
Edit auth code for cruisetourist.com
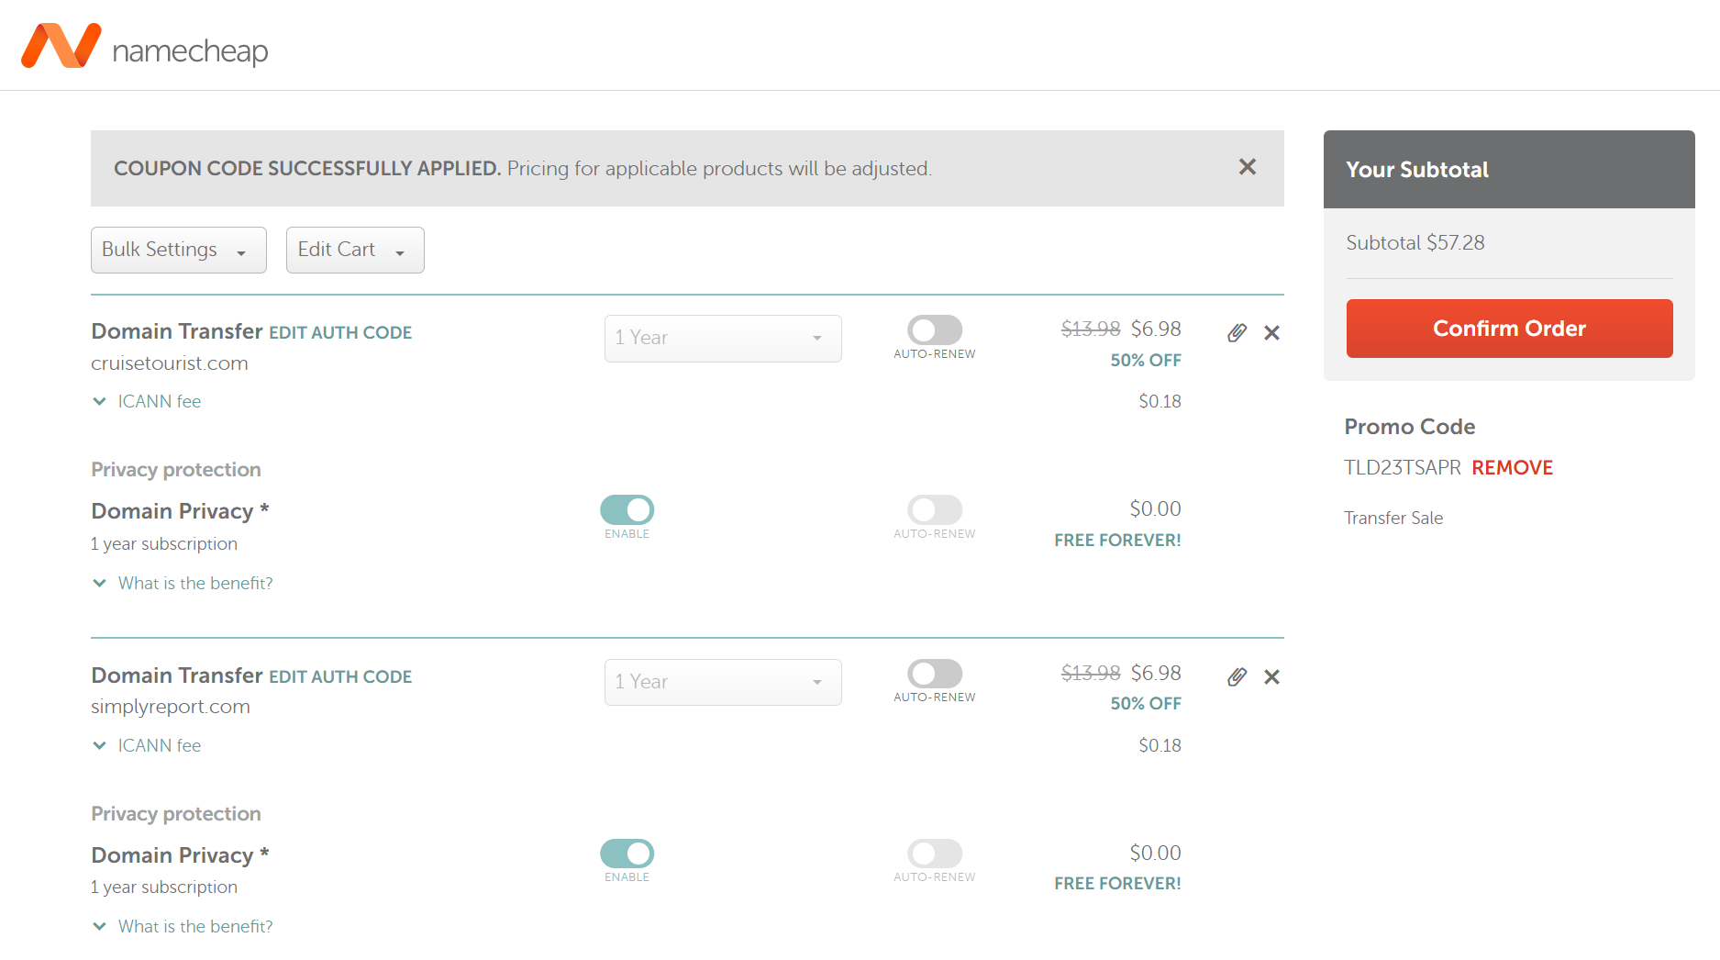tap(340, 332)
